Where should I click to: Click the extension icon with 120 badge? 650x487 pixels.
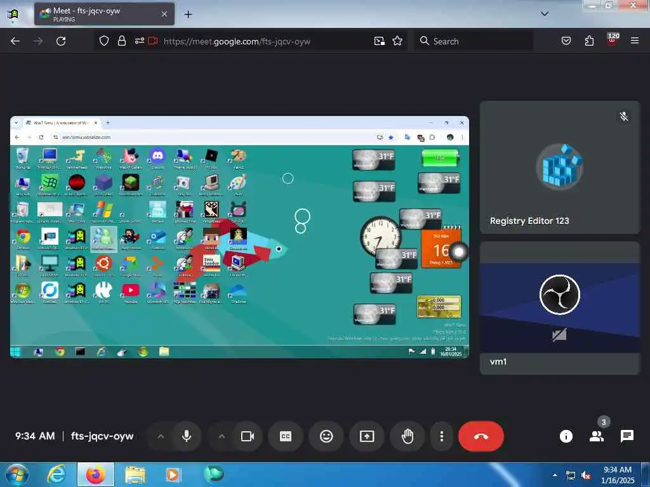(x=613, y=39)
